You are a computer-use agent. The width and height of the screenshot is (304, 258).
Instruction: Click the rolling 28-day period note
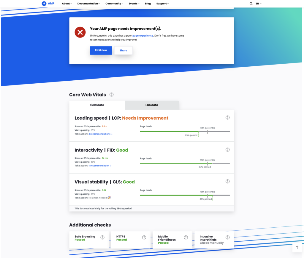[x=103, y=209]
